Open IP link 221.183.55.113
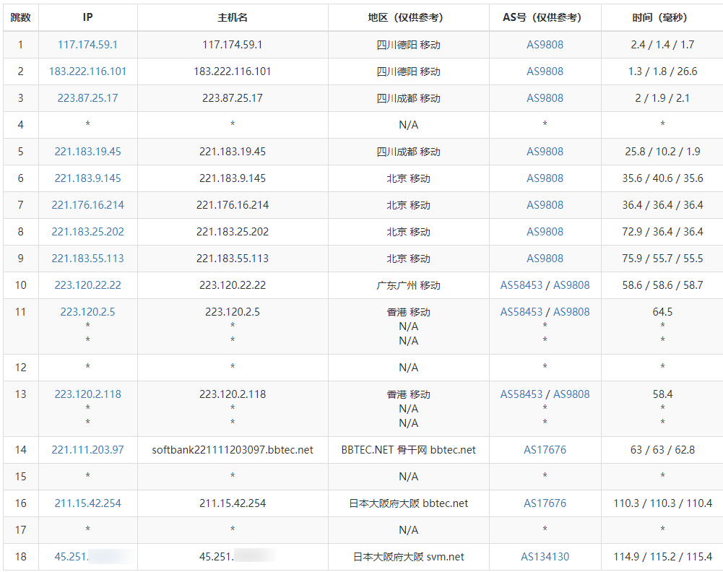This screenshot has width=723, height=572. 87,259
